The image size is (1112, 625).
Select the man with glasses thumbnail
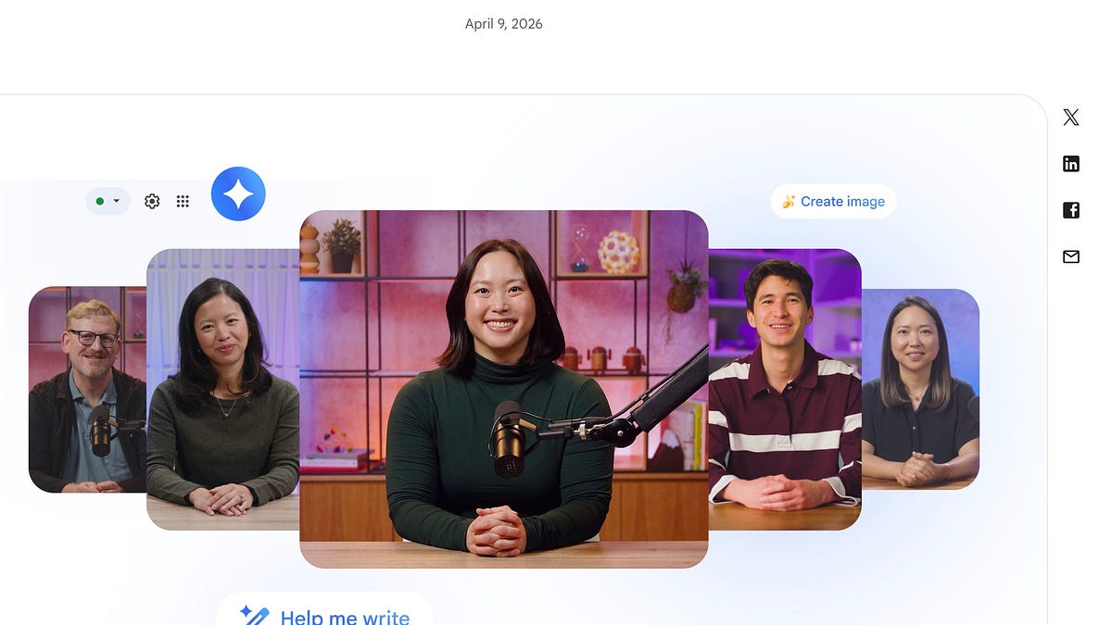tap(87, 389)
